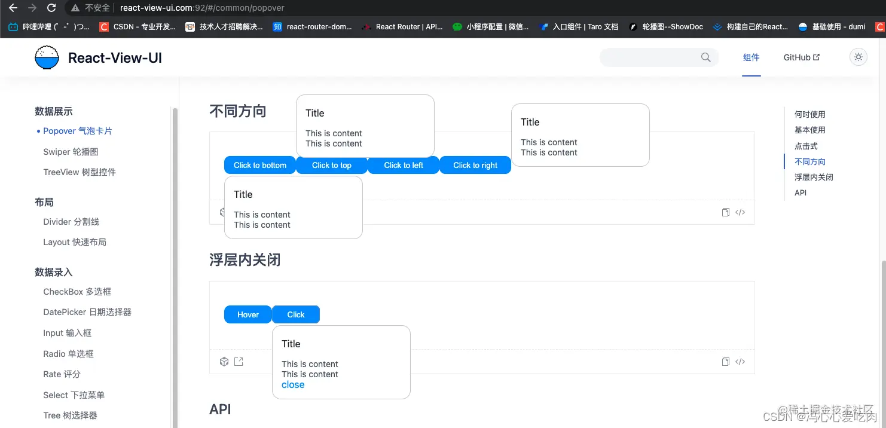This screenshot has width=886, height=428.
Task: Open TreeView 树型控件 sidebar item
Action: [x=80, y=172]
